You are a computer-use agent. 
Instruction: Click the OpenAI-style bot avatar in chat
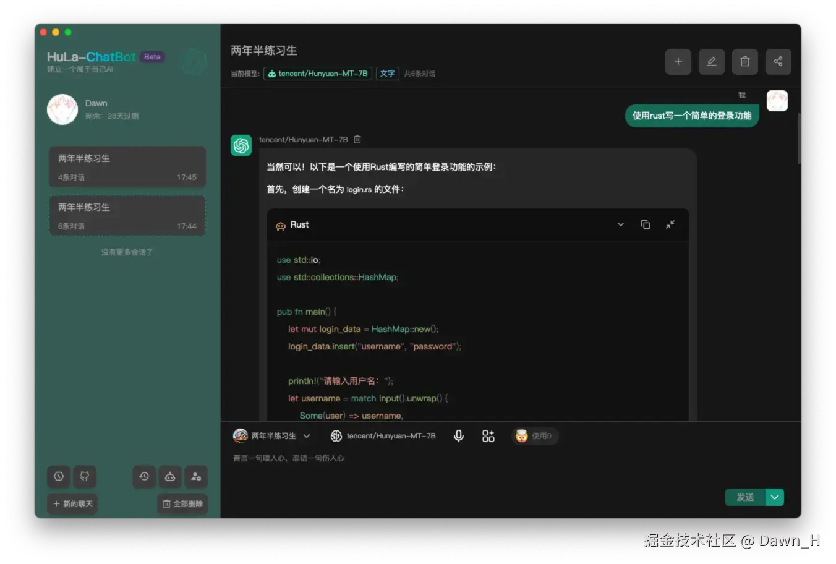tap(241, 145)
